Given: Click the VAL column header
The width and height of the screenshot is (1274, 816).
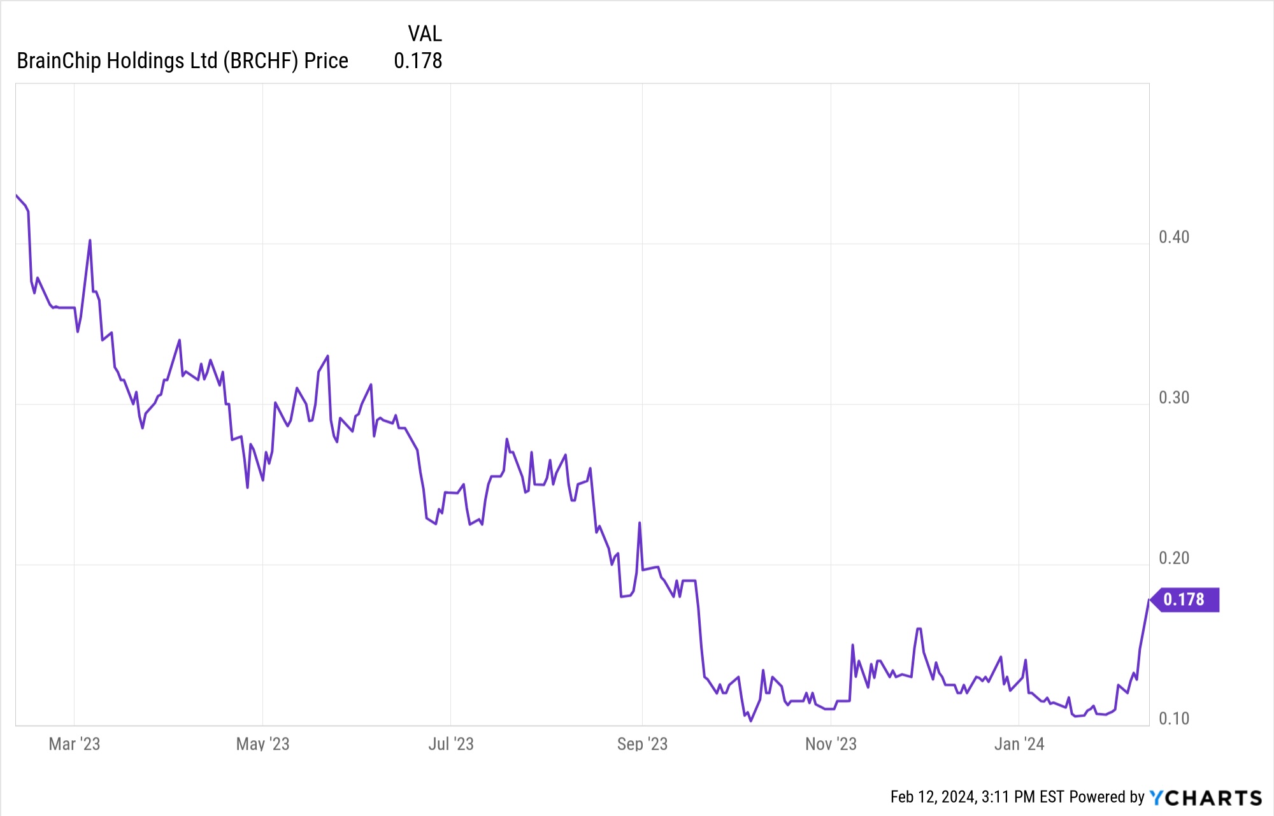Looking at the screenshot, I should 424,33.
